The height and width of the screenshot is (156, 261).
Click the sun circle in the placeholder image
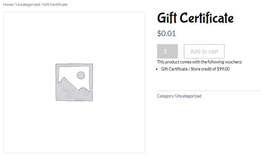click(81, 75)
